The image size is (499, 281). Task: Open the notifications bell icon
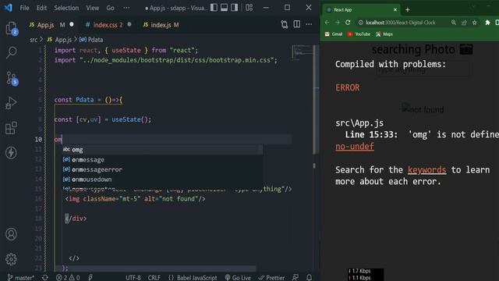pyautogui.click(x=309, y=278)
